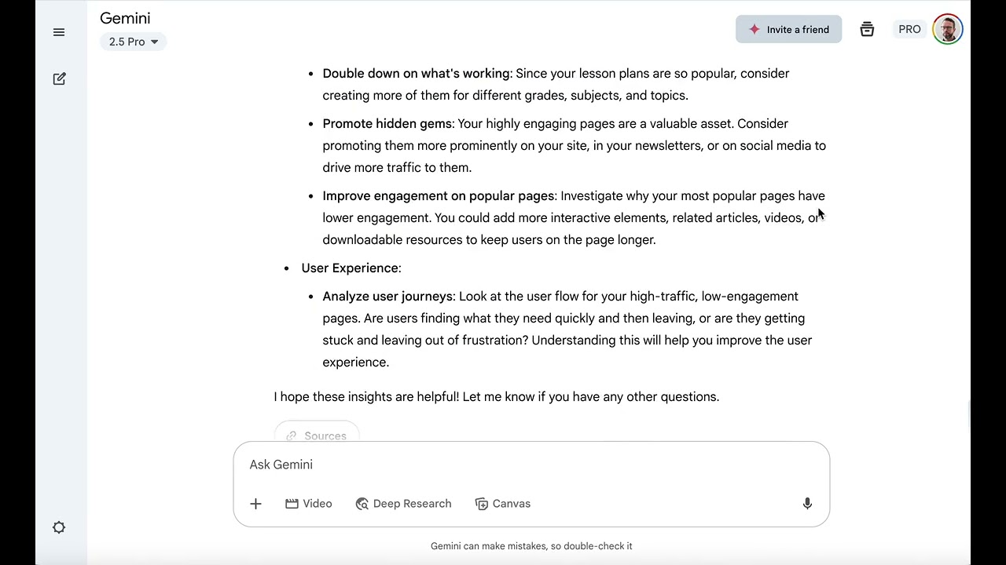Click the plus add-files icon
The image size is (1006, 565).
[255, 504]
